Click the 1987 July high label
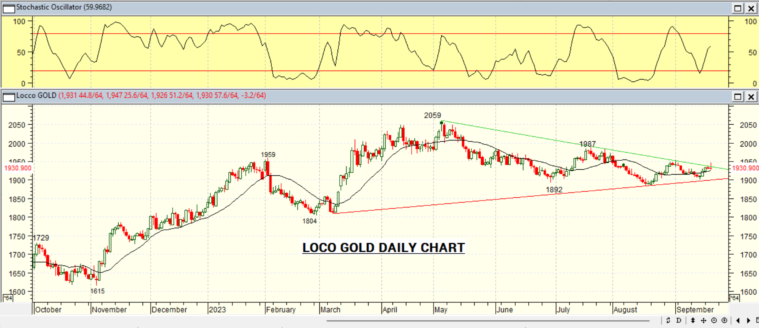Screen dimensions: 759x328 tap(588, 144)
